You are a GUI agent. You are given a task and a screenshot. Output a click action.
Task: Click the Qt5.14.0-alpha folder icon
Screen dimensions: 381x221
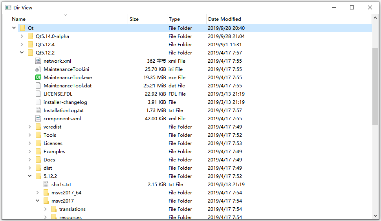pyautogui.click(x=30, y=36)
